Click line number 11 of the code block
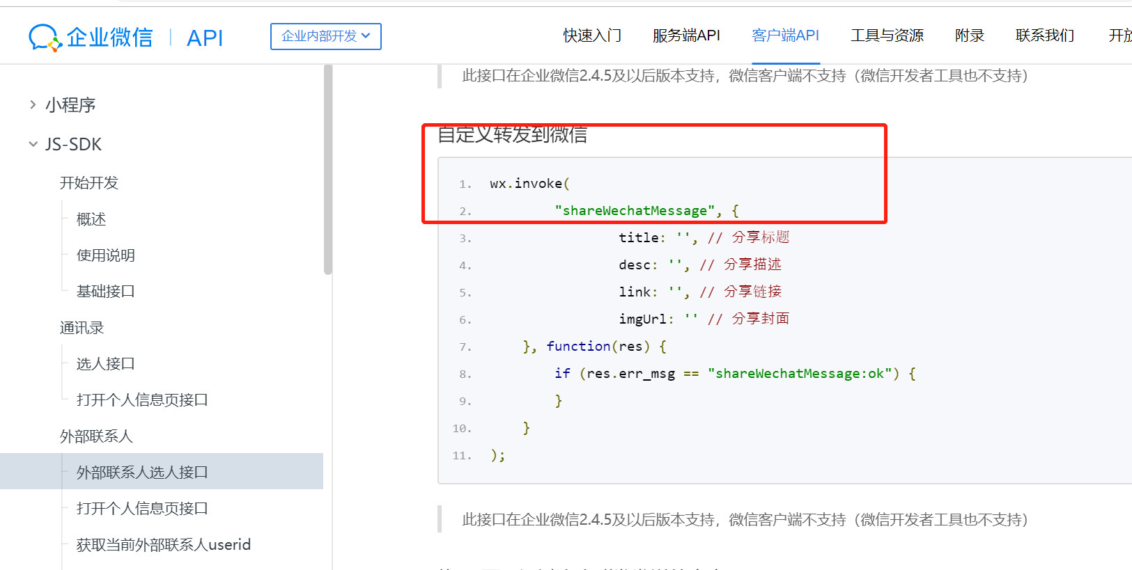The image size is (1132, 570). (x=462, y=456)
